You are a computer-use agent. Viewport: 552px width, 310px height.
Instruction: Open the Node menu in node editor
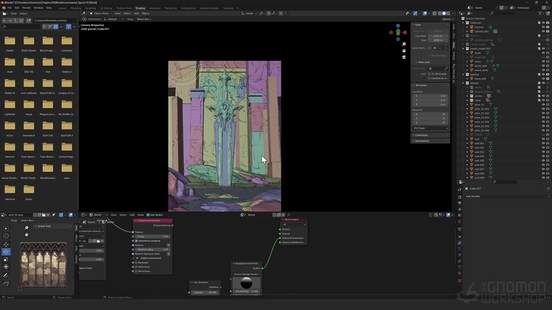pyautogui.click(x=140, y=215)
